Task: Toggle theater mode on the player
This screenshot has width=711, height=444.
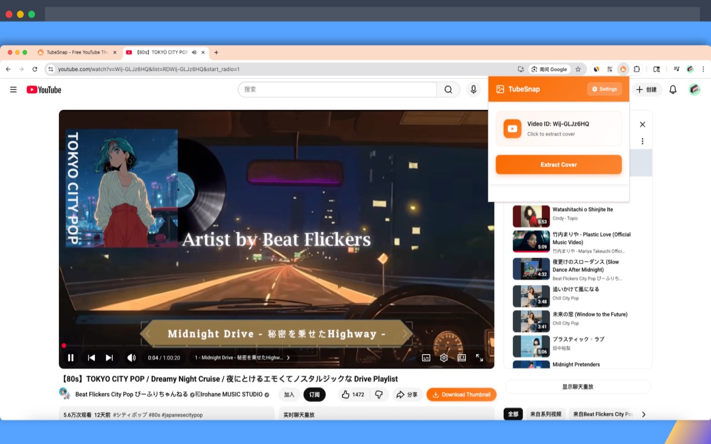Action: pos(462,358)
